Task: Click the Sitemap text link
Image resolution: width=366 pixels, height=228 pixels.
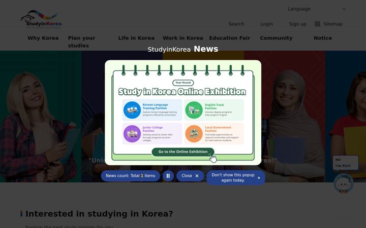Action: click(x=333, y=24)
